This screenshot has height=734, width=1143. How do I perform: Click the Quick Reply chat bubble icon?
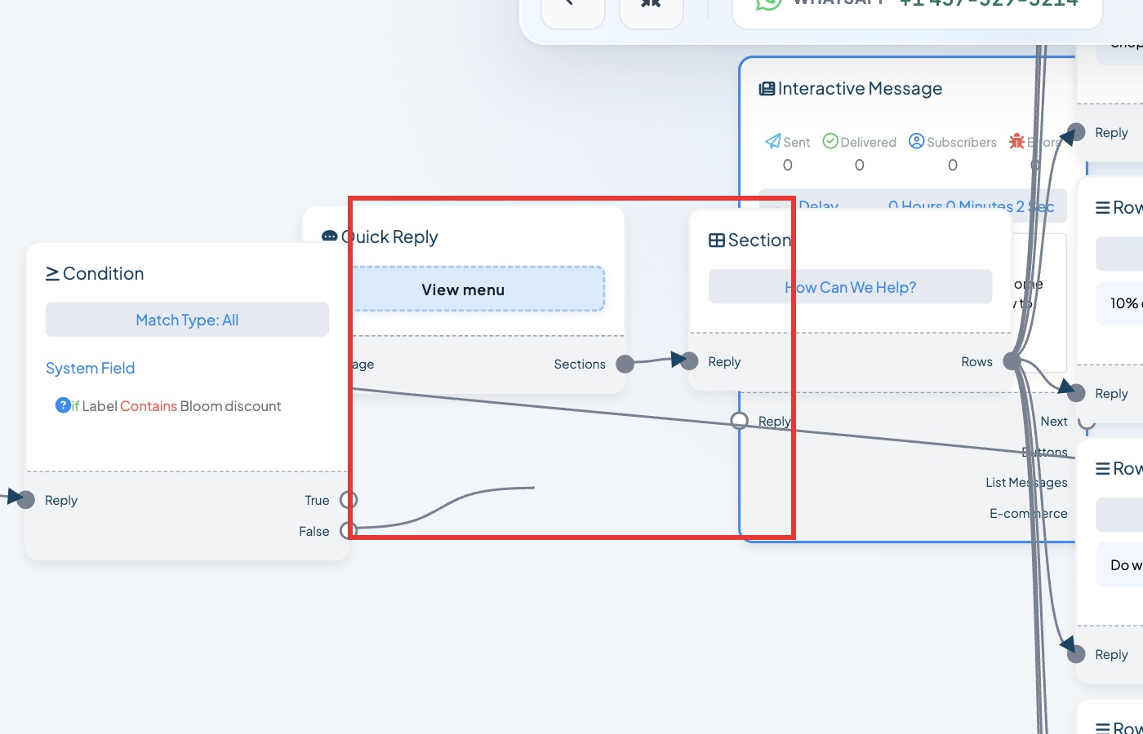click(330, 237)
